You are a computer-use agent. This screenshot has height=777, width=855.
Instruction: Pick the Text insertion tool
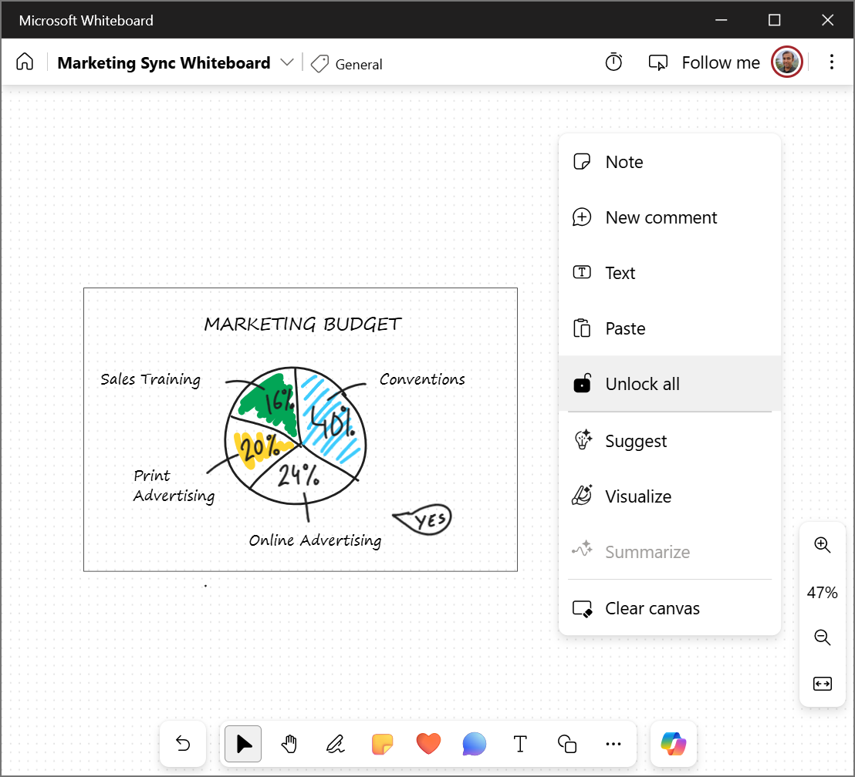click(520, 744)
